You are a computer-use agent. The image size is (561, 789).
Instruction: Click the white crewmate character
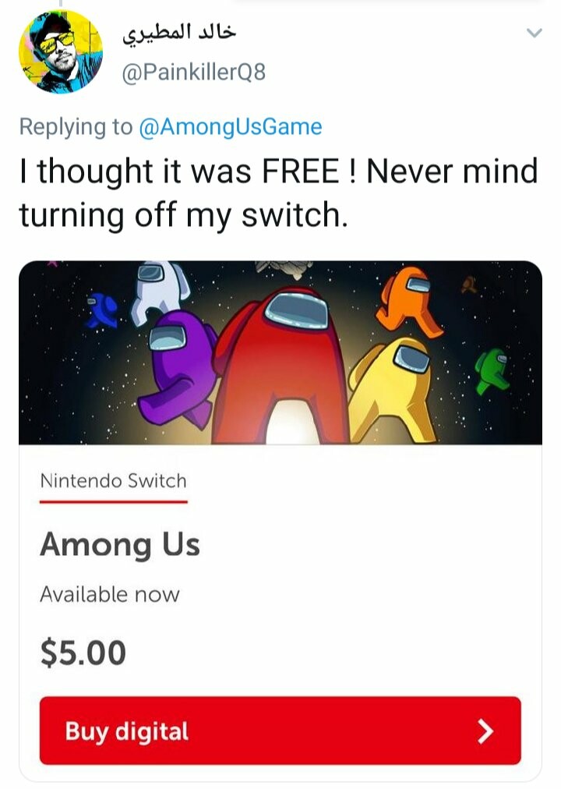[x=160, y=290]
